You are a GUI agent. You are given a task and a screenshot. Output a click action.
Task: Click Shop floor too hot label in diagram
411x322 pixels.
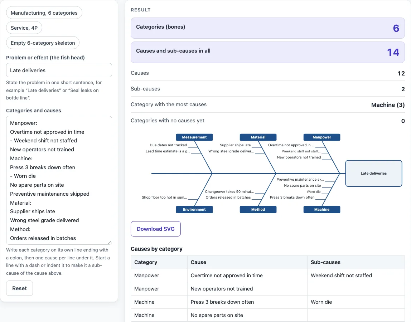[164, 197]
